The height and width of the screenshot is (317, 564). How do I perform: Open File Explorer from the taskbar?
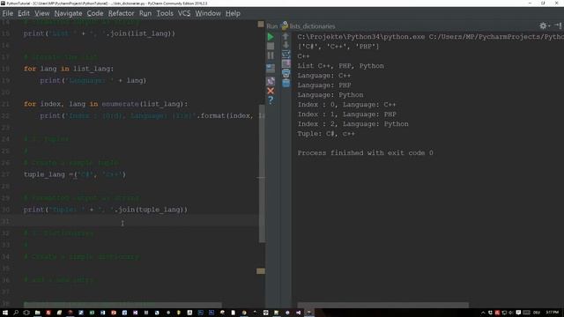[x=37, y=313]
